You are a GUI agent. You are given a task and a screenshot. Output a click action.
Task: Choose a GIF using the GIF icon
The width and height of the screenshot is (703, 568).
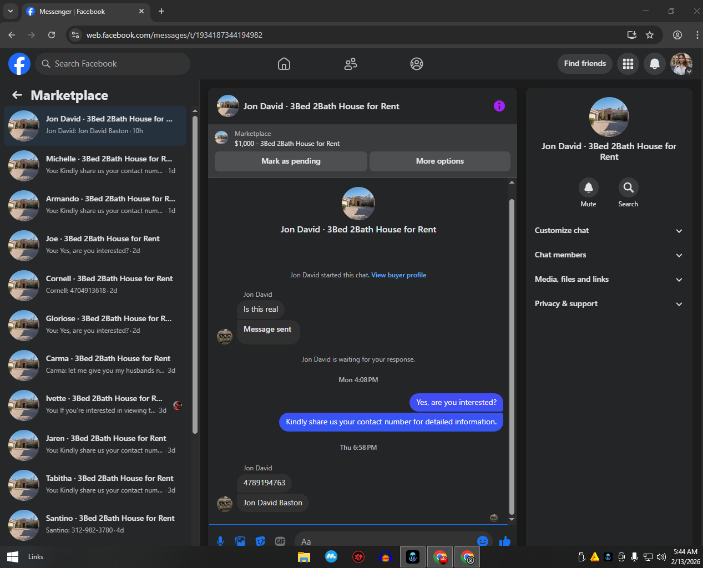coord(280,541)
